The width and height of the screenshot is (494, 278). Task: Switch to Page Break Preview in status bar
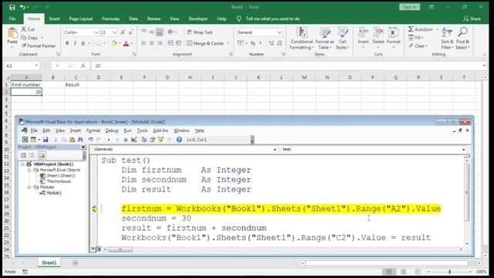pyautogui.click(x=418, y=272)
